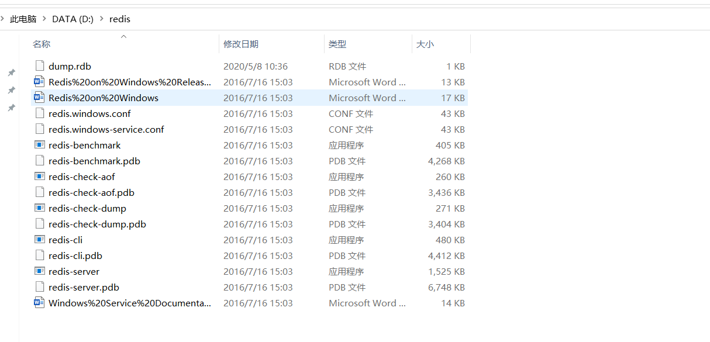Viewport: 710px width, 342px height.
Task: Select the file name redis.windows-service.conf
Action: (106, 129)
